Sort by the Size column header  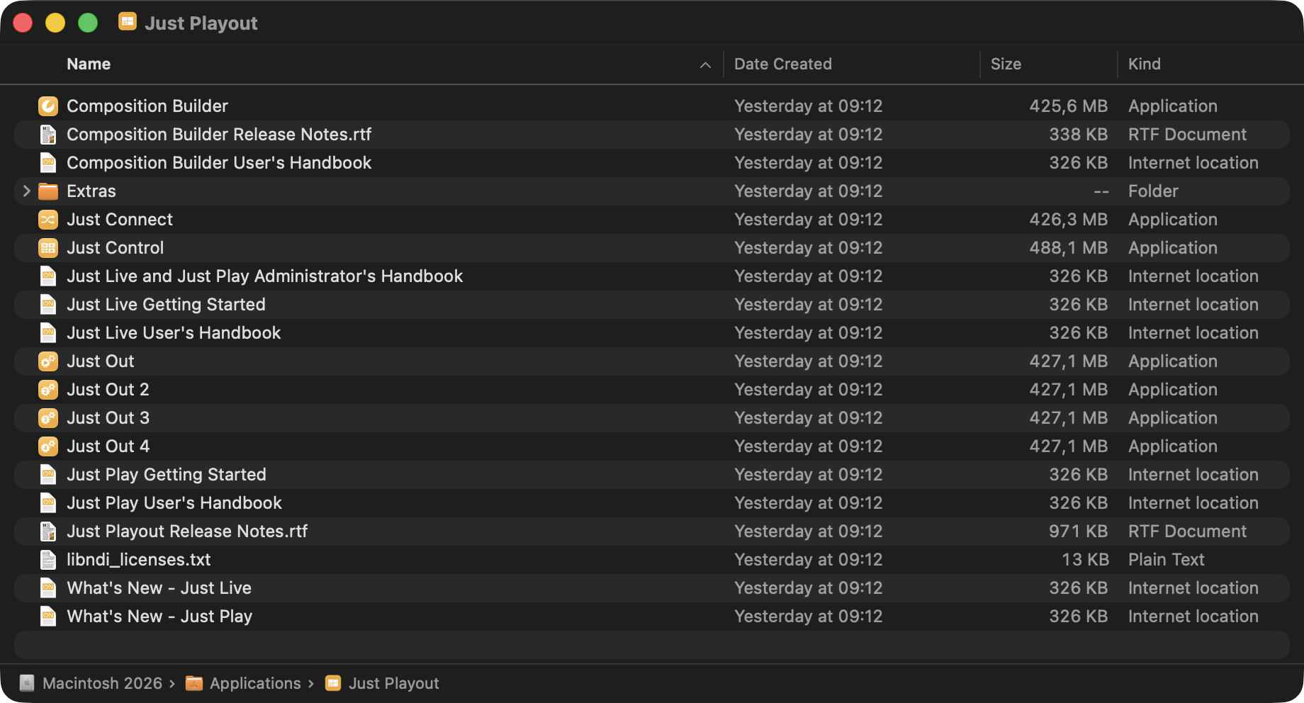click(1006, 64)
